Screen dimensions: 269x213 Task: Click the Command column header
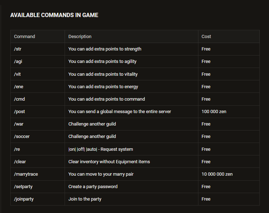(x=38, y=36)
